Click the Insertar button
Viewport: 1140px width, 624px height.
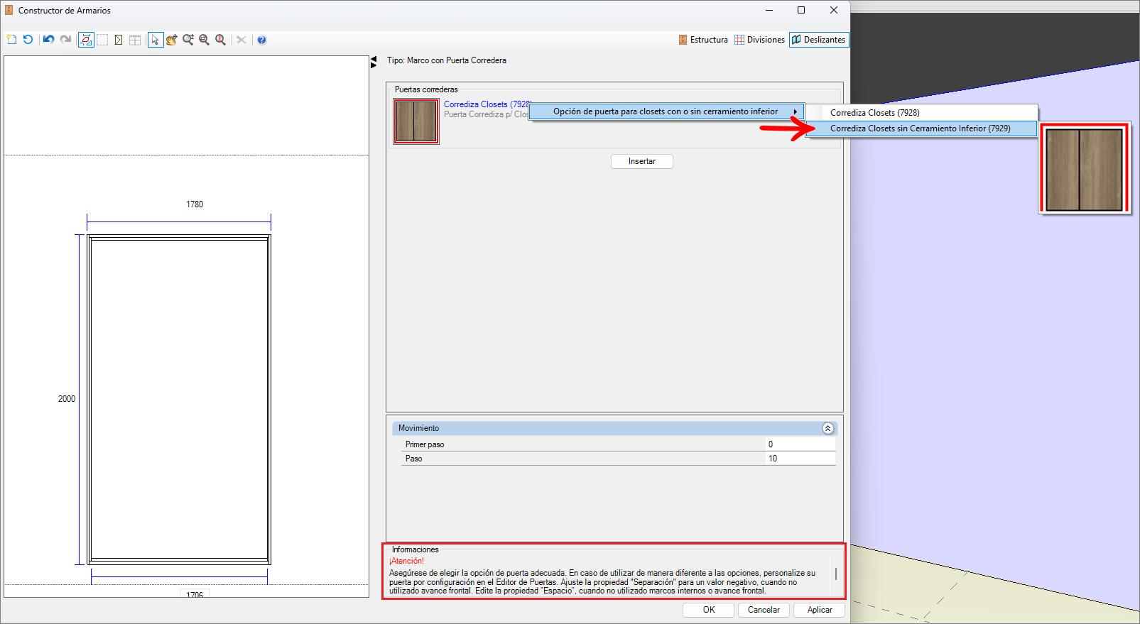click(x=641, y=161)
